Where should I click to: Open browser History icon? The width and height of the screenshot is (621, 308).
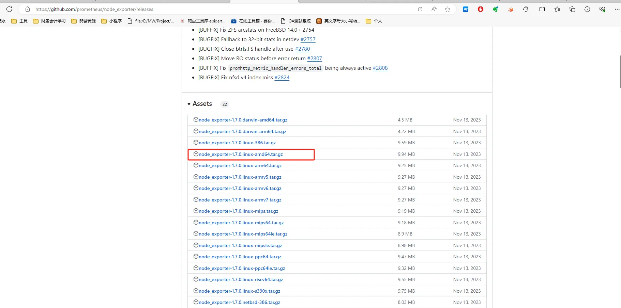pos(587,9)
